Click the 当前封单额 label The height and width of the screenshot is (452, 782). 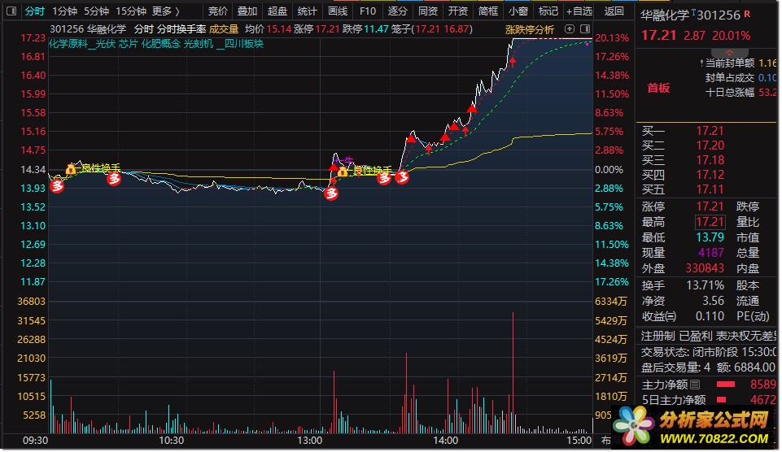coord(730,63)
